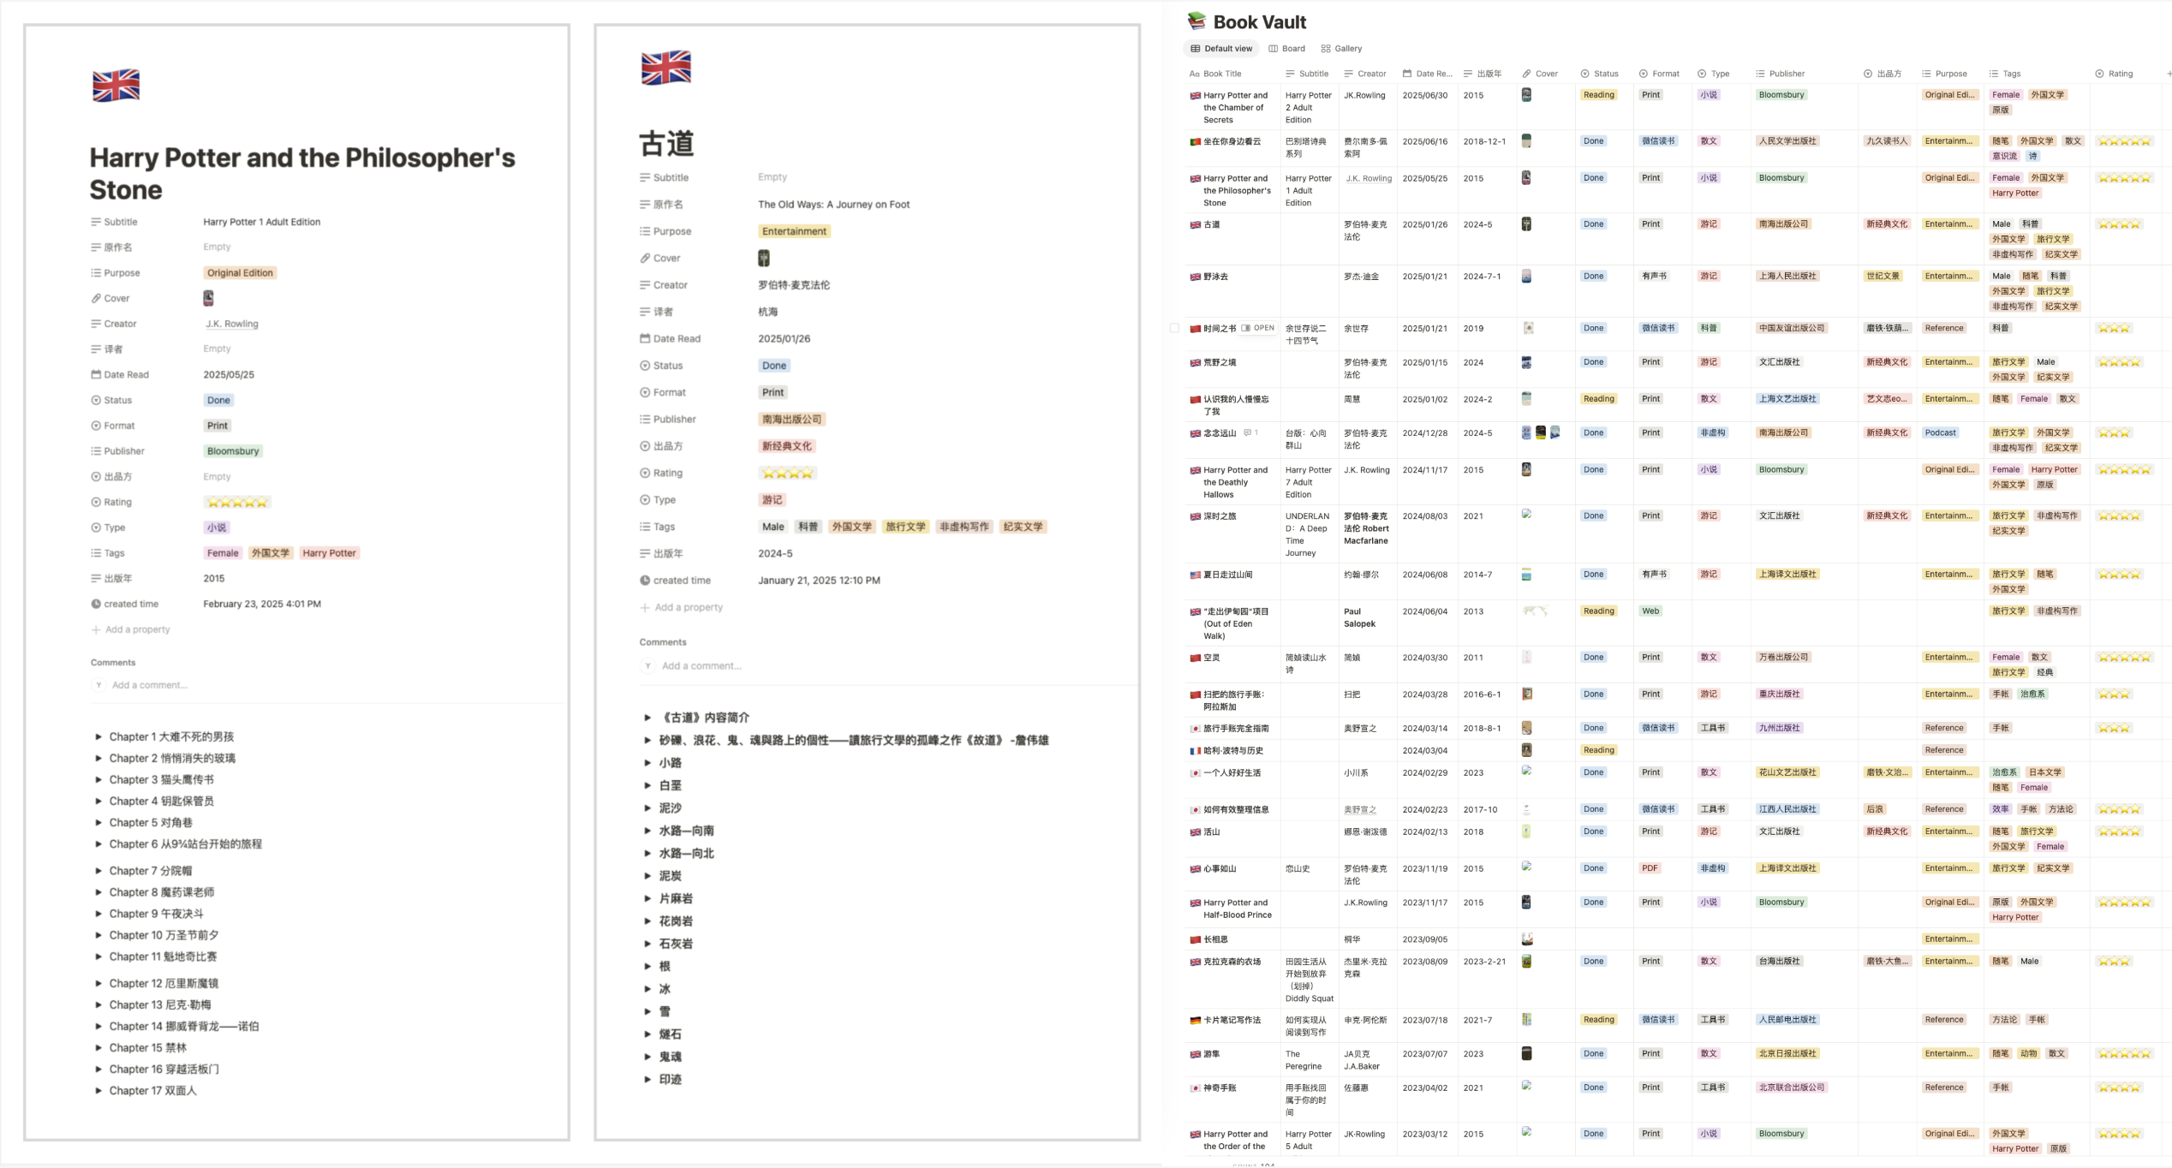
Task: Open cover thumbnail in Harry Potter page
Action: pyautogui.click(x=208, y=298)
